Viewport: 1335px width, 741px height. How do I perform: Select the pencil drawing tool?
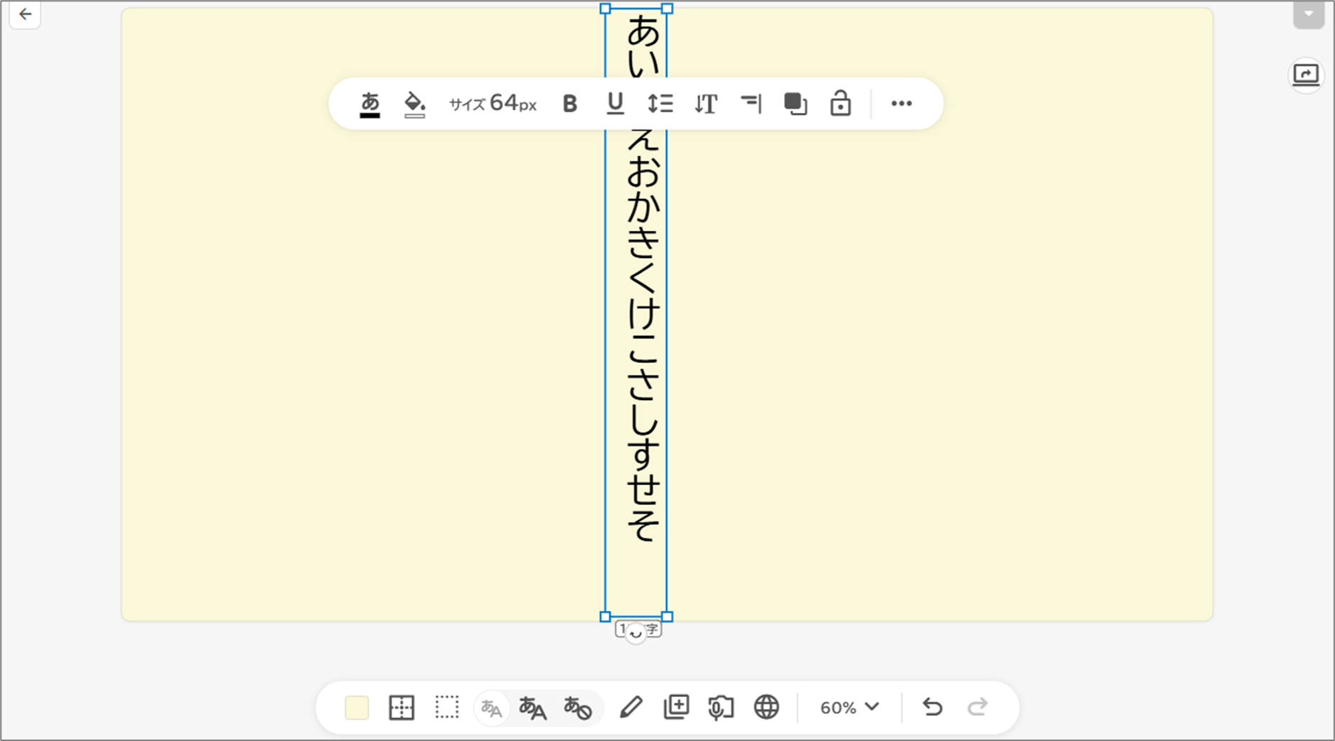tap(631, 708)
